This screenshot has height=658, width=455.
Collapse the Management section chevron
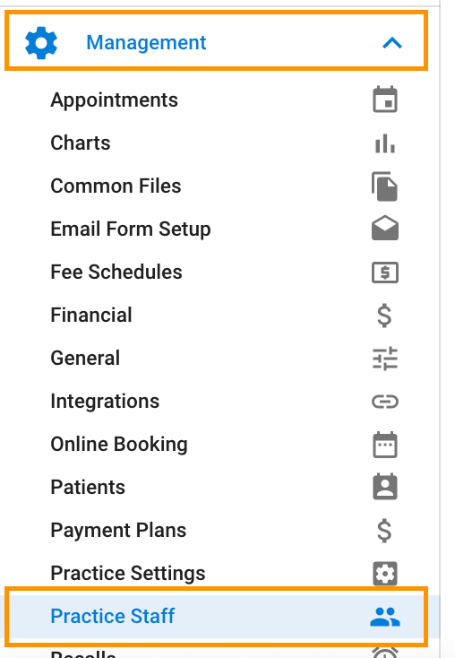[x=392, y=43]
